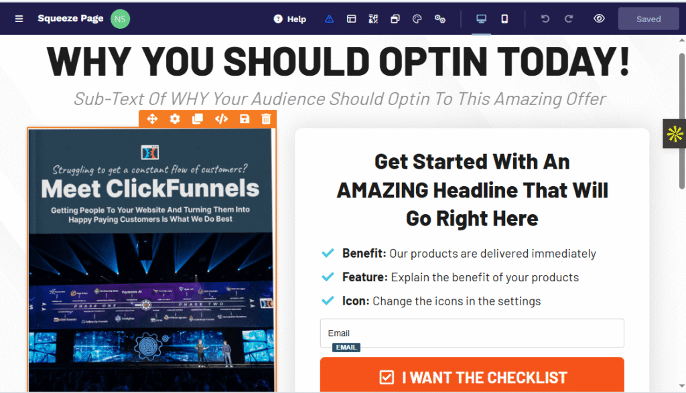
Task: Select the WHY YOU SHOULD OPTIN TODAY headline
Action: pyautogui.click(x=338, y=61)
